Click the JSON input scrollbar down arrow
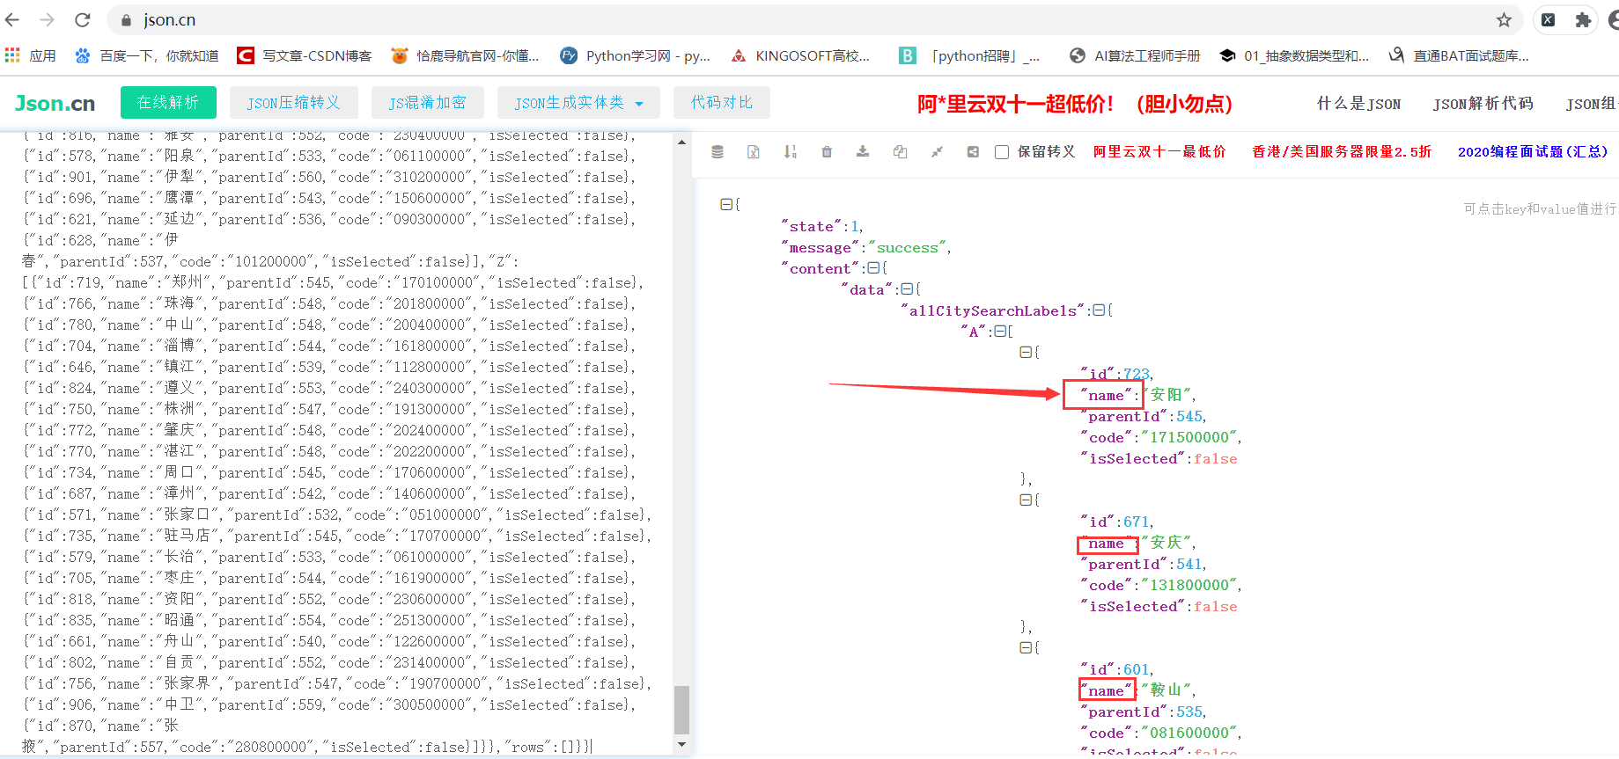1619x759 pixels. (x=681, y=745)
